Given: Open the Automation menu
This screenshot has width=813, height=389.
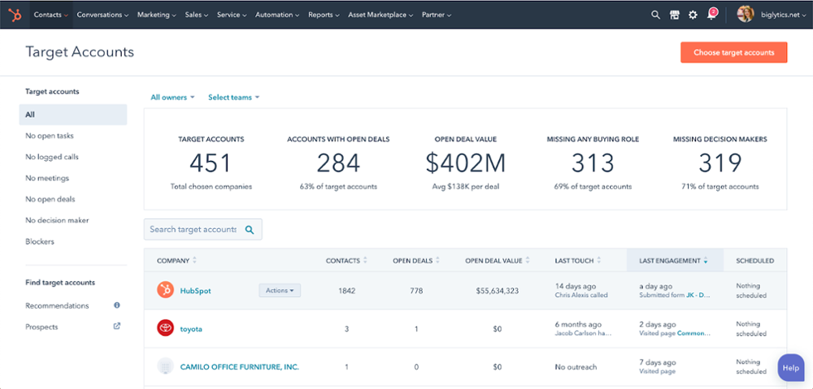Looking at the screenshot, I should point(277,15).
